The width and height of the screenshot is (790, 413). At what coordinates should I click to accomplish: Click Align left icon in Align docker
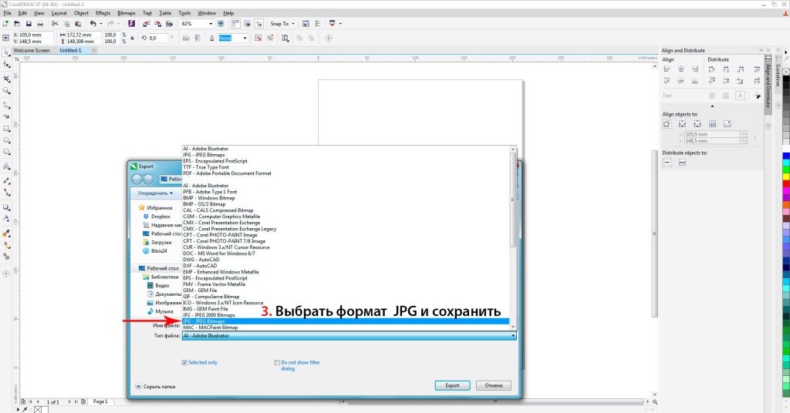667,69
